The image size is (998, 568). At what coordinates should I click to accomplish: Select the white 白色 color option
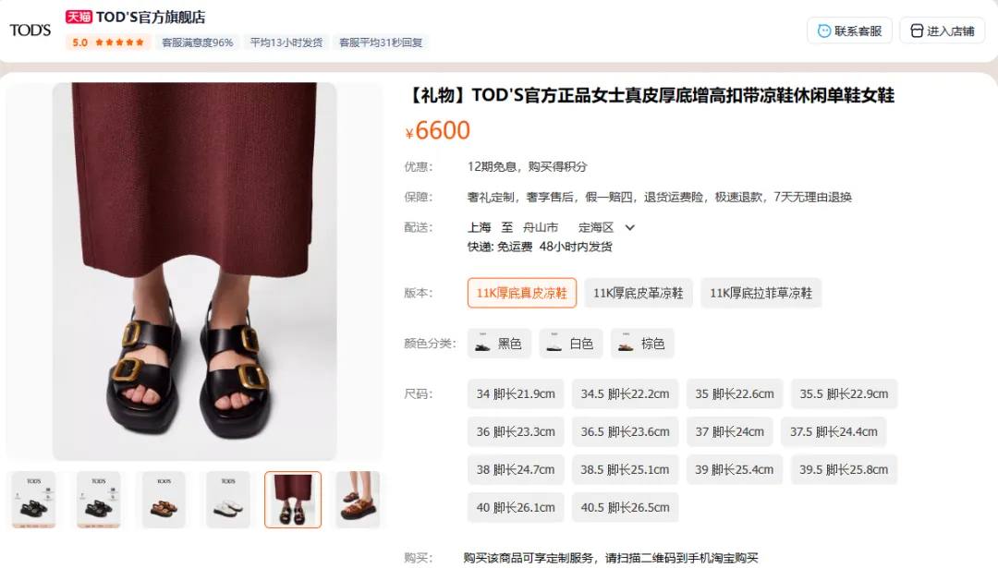pyautogui.click(x=571, y=344)
